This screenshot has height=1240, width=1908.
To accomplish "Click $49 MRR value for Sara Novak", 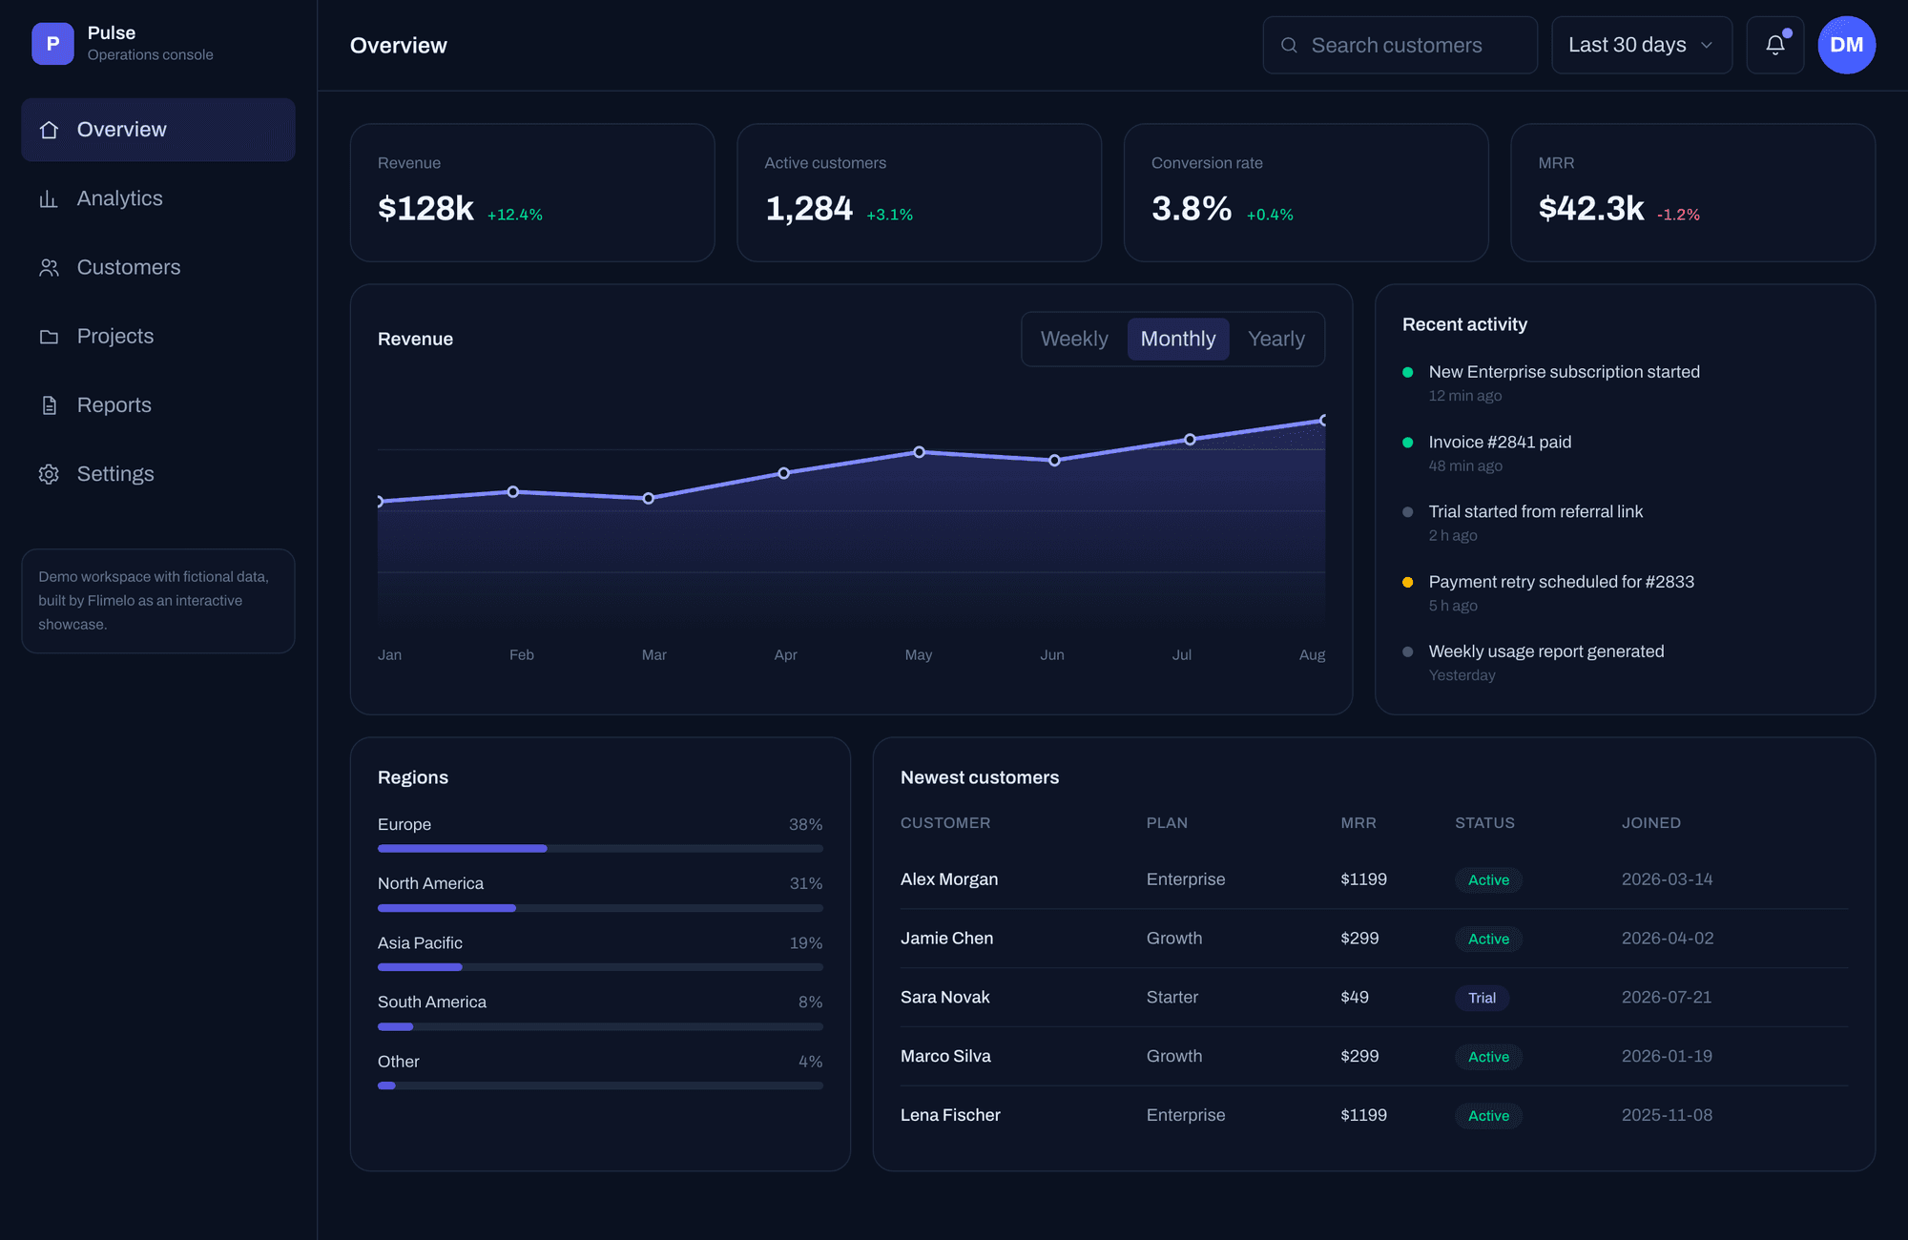I will click(x=1355, y=998).
